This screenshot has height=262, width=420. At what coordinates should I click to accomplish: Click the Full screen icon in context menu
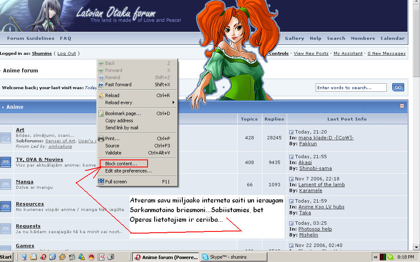point(101,182)
